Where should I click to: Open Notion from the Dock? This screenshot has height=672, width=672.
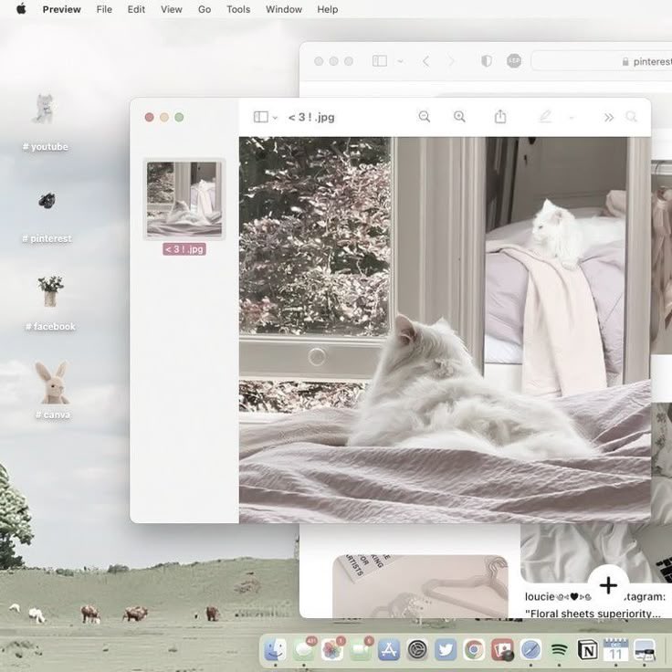click(588, 650)
